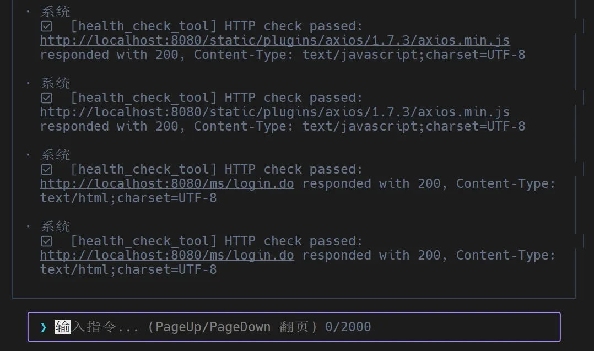Screen dimensions: 594x351
Task: Click the checkmark icon in the first login.do message
Action: [47, 169]
